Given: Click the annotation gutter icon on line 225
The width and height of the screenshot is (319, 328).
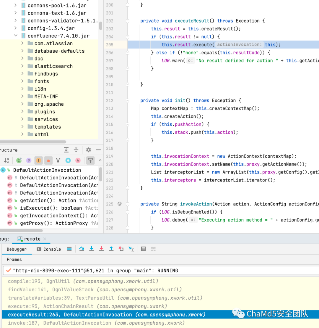Looking at the screenshot, I should click(119, 204).
